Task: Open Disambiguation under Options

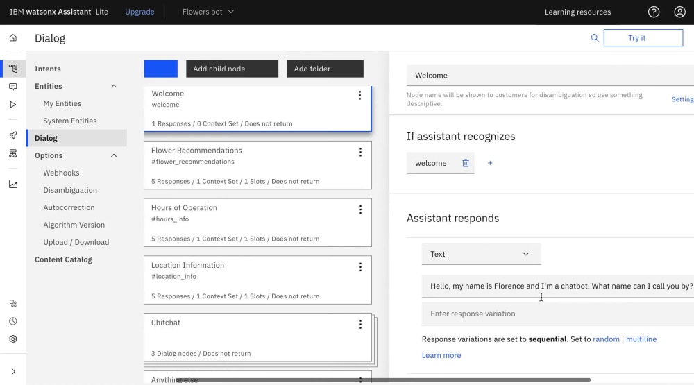Action: [70, 190]
